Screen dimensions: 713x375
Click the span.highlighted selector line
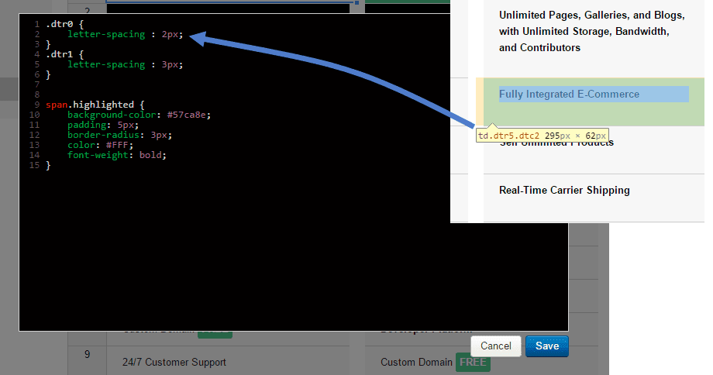point(95,105)
